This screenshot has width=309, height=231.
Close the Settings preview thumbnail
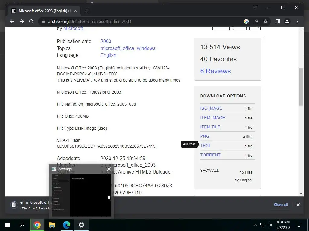click(x=109, y=169)
